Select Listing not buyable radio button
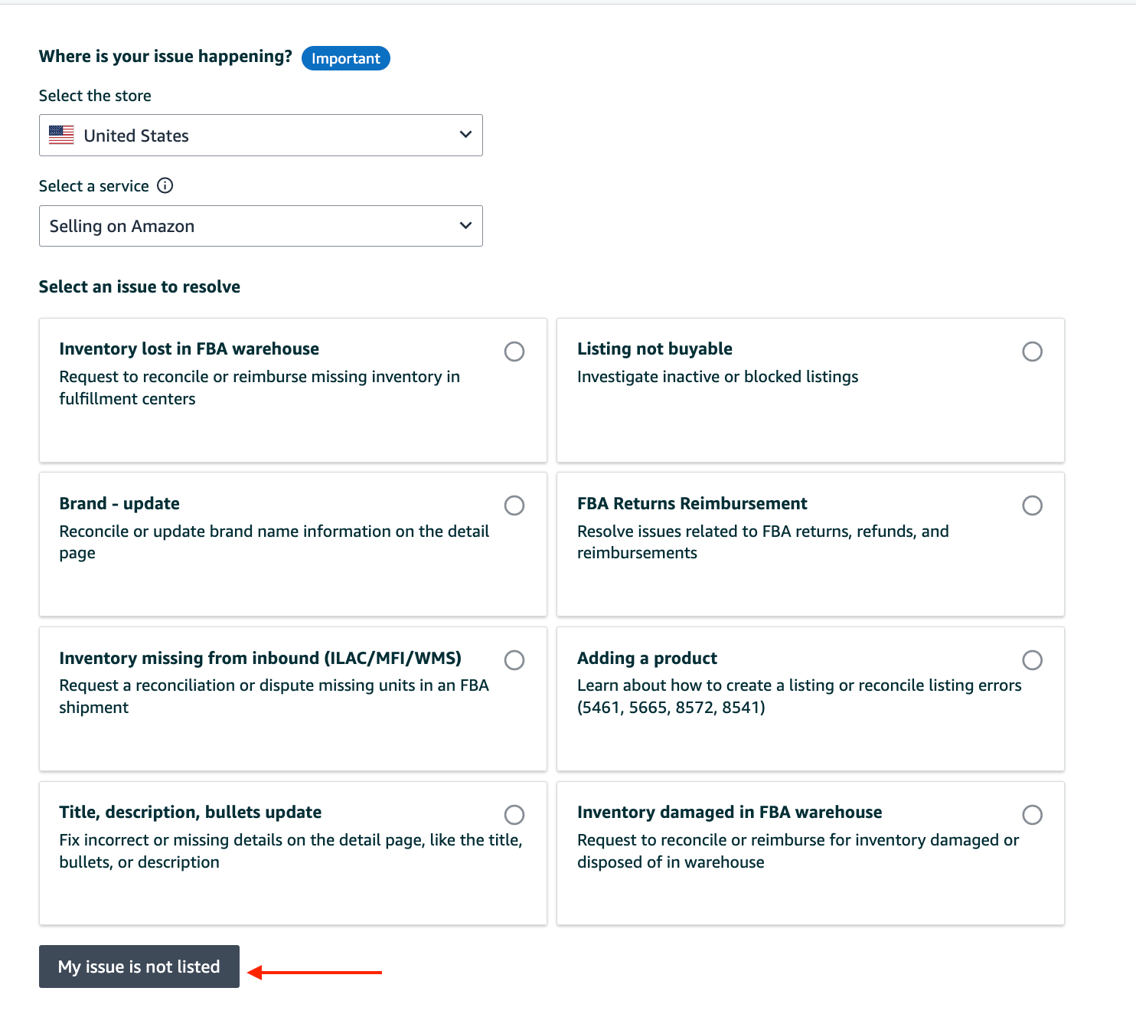 click(1032, 352)
